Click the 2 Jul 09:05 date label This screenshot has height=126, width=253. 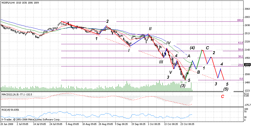[23, 124]
